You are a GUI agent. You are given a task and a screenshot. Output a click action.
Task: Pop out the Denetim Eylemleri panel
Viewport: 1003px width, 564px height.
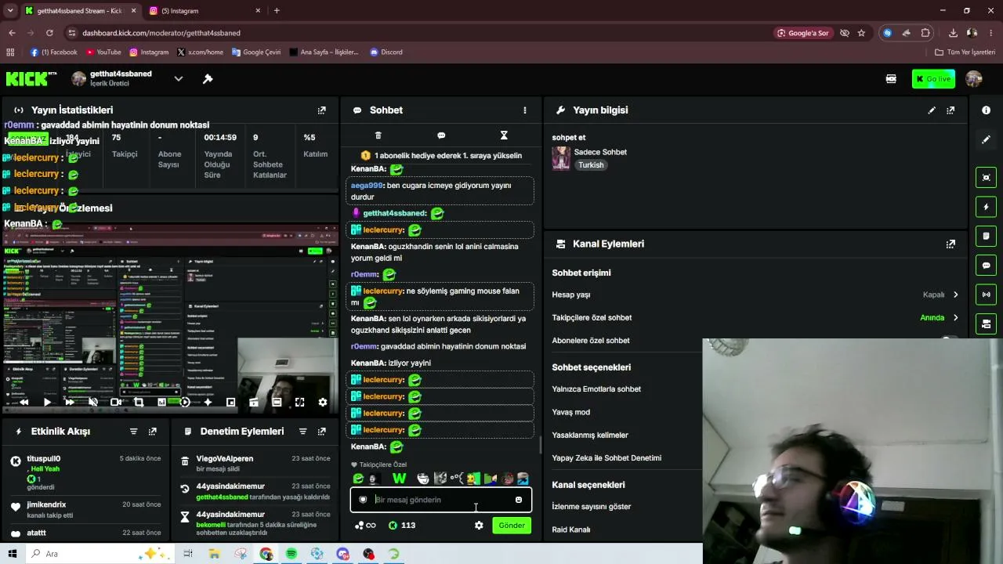(321, 432)
